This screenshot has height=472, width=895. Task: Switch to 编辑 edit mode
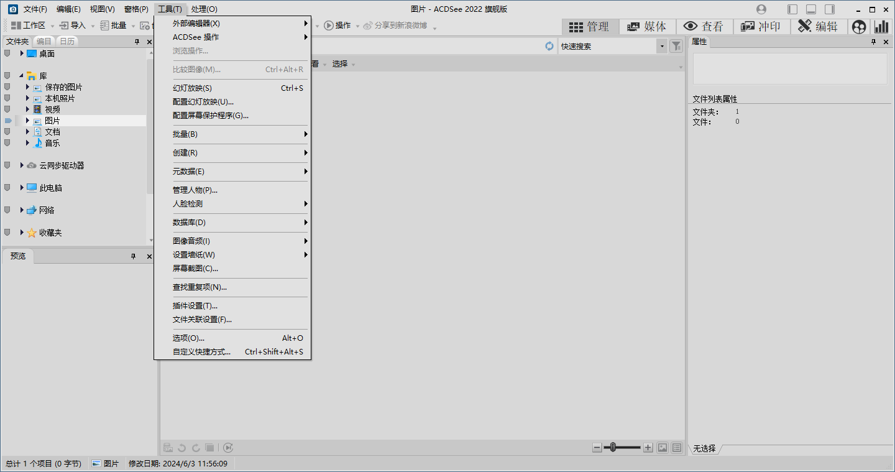[818, 27]
